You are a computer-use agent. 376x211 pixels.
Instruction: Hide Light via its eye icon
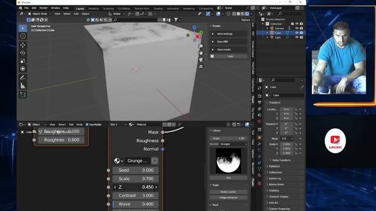(297, 38)
